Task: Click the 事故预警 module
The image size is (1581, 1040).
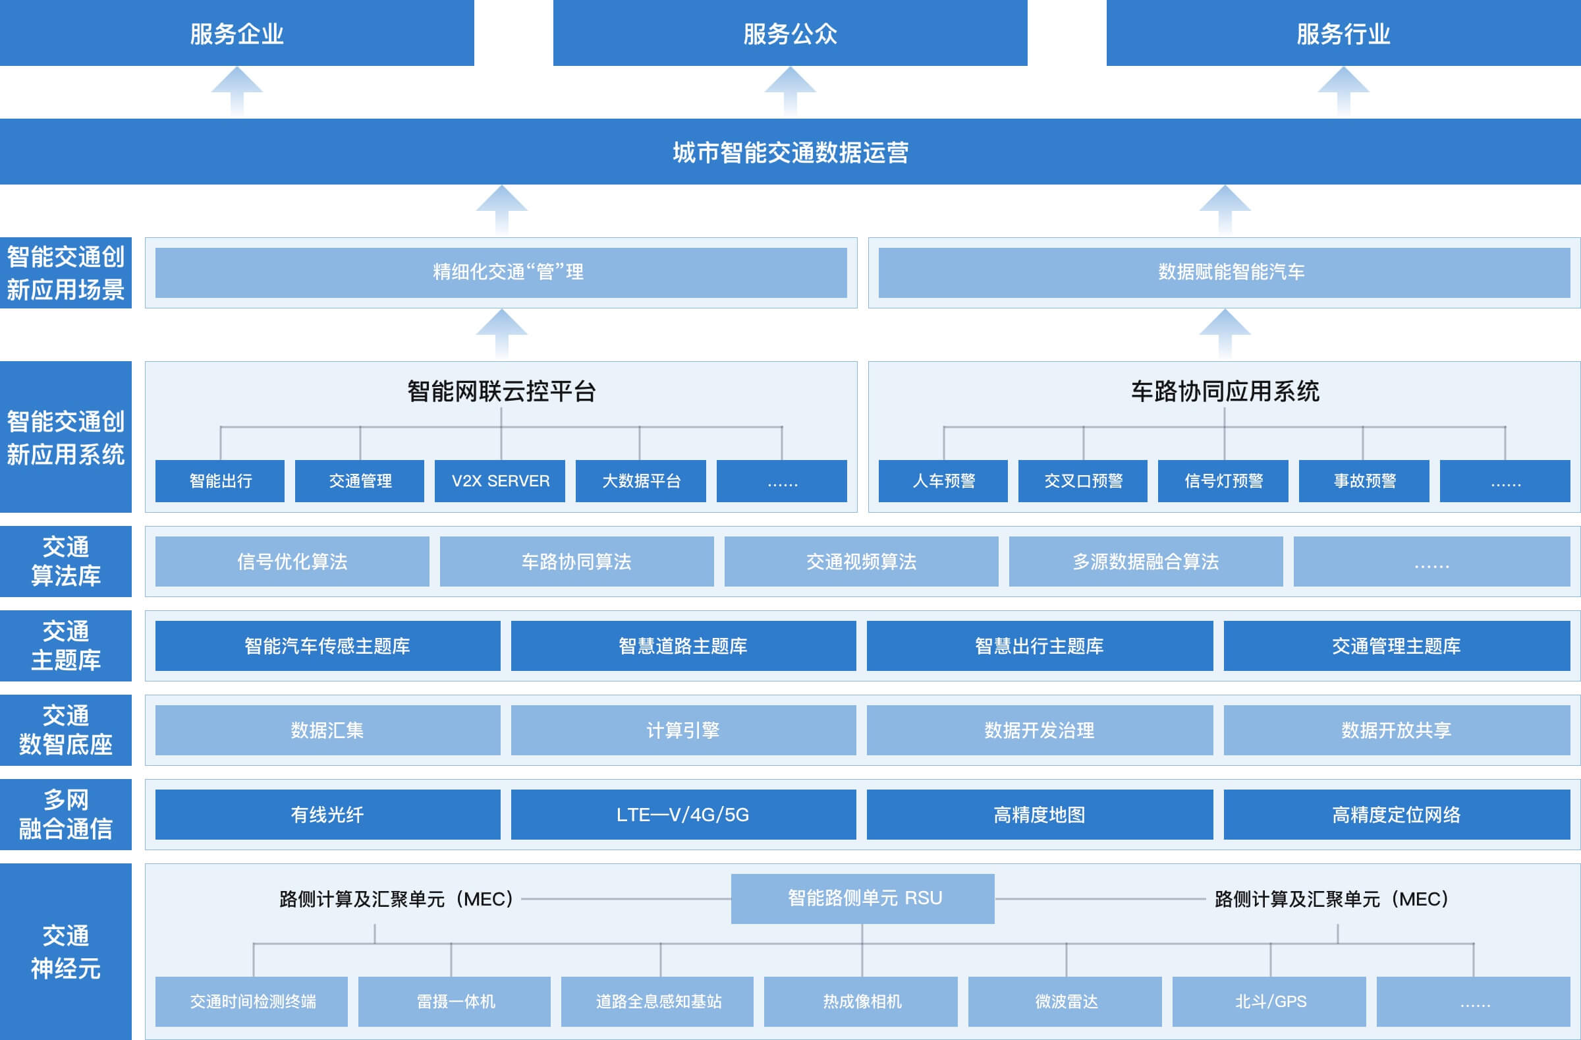Action: coord(1363,481)
